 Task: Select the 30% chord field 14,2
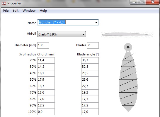point(46,67)
